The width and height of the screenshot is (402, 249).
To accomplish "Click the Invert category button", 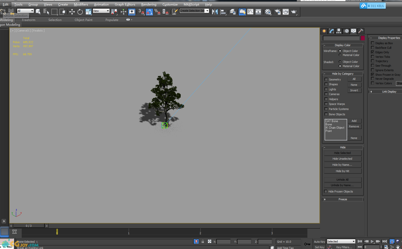I will click(x=354, y=90).
